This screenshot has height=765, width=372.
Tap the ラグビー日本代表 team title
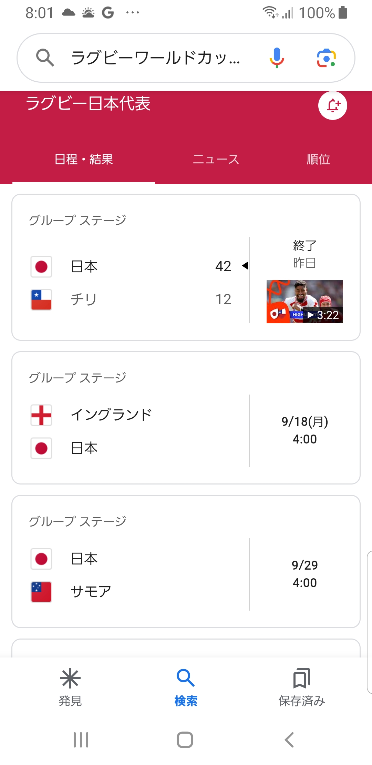click(x=88, y=103)
